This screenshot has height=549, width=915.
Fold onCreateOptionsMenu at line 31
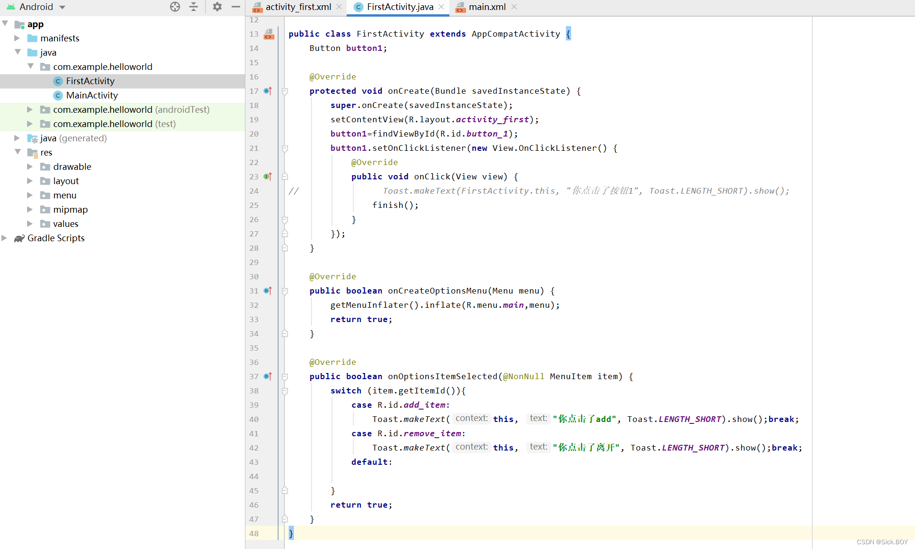tap(284, 291)
